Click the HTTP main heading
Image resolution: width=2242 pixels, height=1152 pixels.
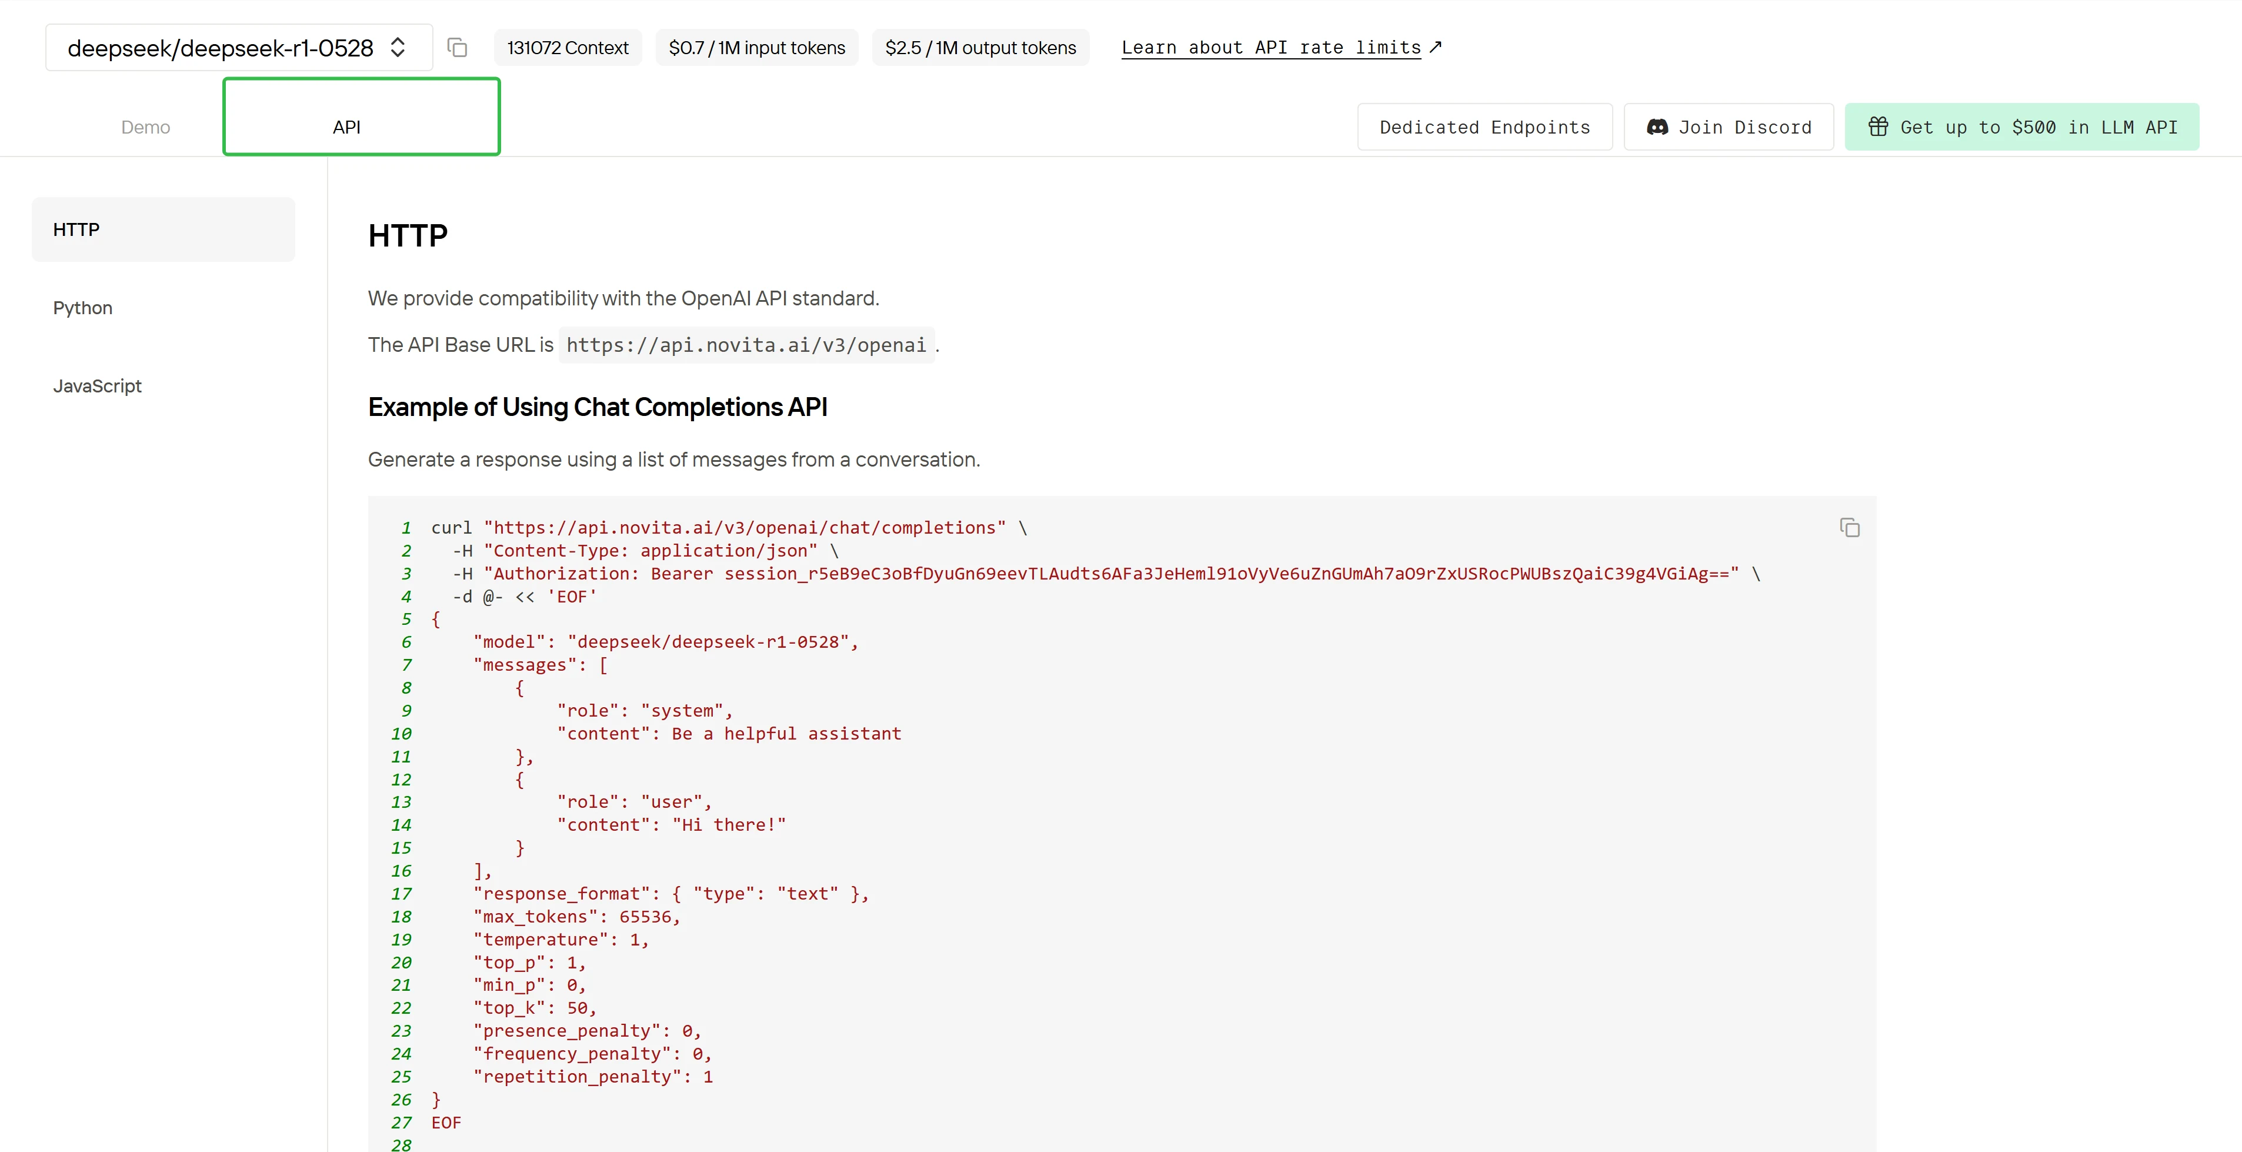point(408,235)
